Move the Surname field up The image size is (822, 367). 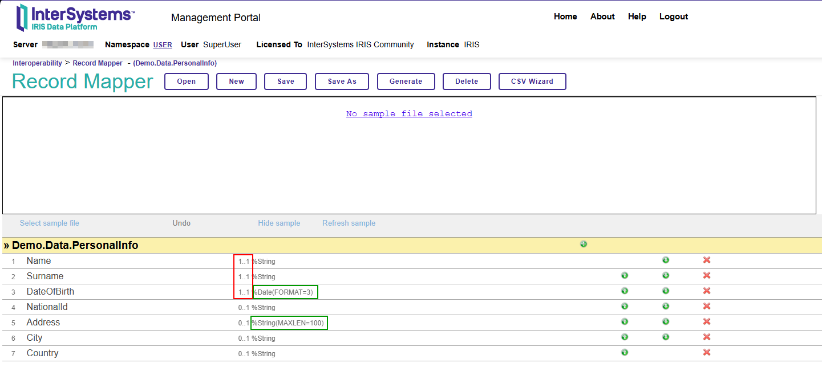(x=624, y=276)
